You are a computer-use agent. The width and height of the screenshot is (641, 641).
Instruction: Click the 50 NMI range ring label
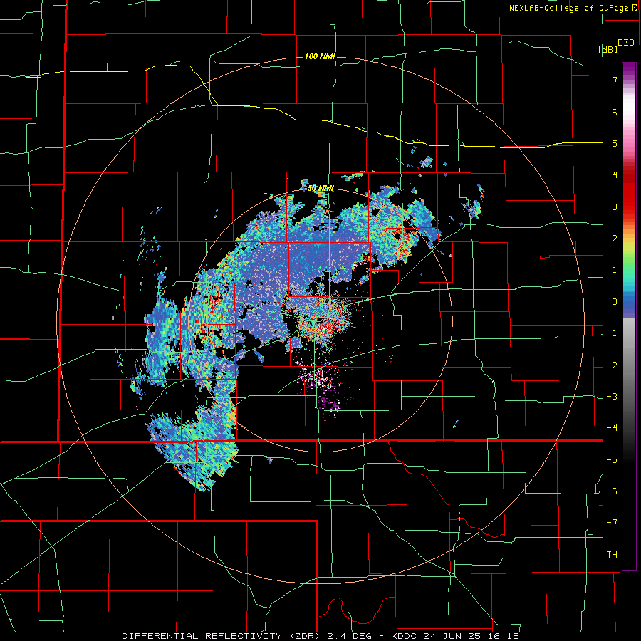point(321,188)
